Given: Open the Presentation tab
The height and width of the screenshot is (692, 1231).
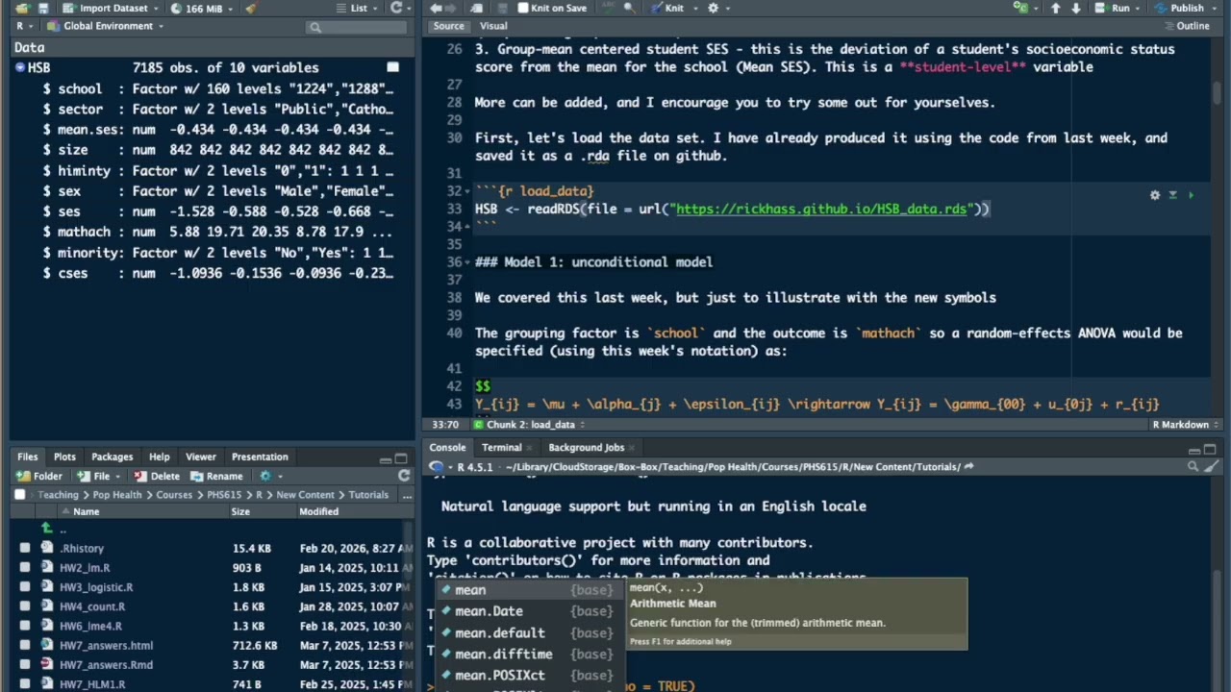Looking at the screenshot, I should [260, 457].
